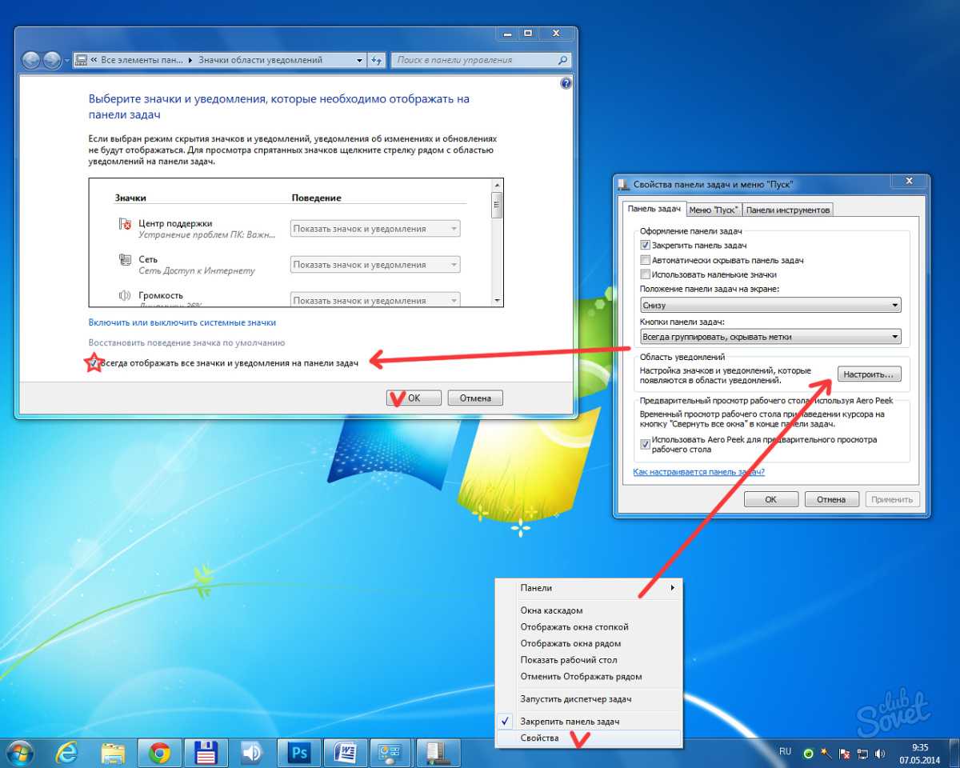Open 'Всегда группировать, скрывать метки' dropdown
Viewport: 960px width, 768px height.
pyautogui.click(x=770, y=337)
